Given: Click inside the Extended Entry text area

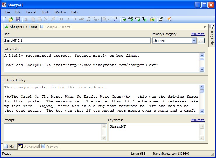Looking at the screenshot, I should pyautogui.click(x=102, y=99).
